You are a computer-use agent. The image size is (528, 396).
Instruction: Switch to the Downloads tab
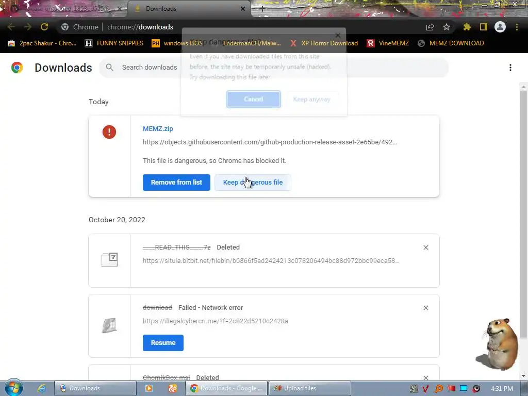coord(189,9)
